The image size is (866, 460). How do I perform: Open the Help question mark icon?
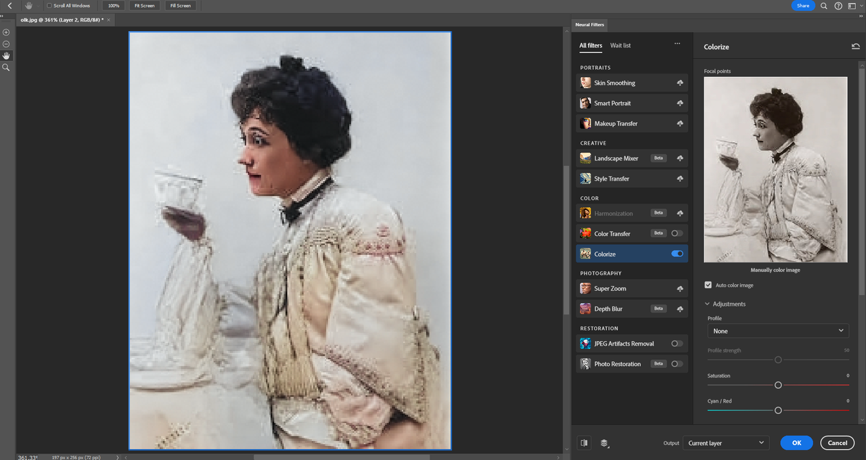pyautogui.click(x=838, y=5)
